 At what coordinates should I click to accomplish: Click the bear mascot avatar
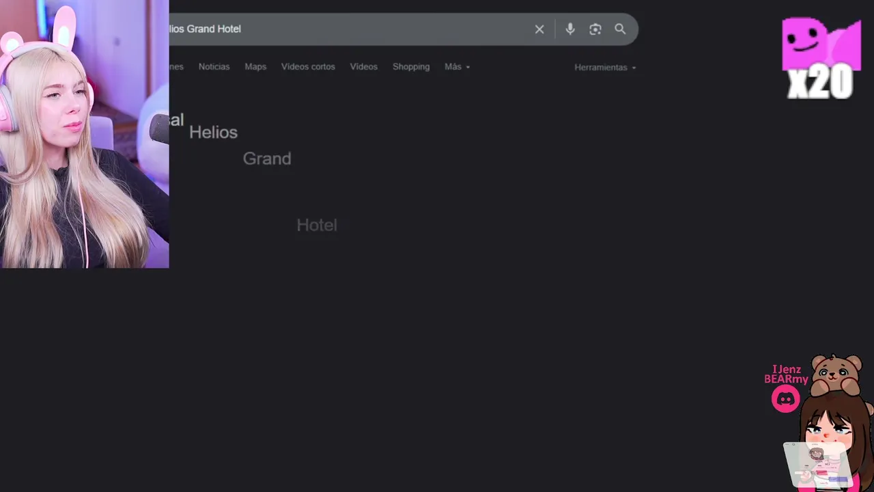837,375
